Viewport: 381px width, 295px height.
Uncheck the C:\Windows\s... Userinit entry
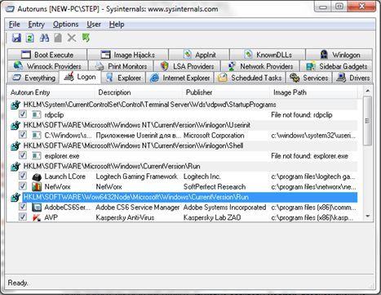pos(23,135)
